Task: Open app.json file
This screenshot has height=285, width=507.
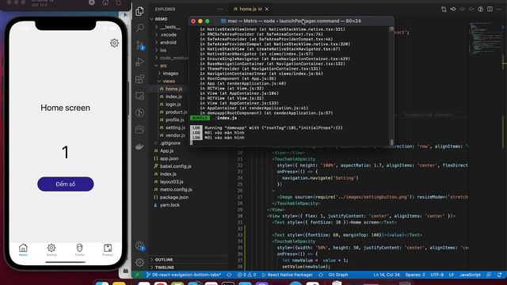Action: [169, 158]
